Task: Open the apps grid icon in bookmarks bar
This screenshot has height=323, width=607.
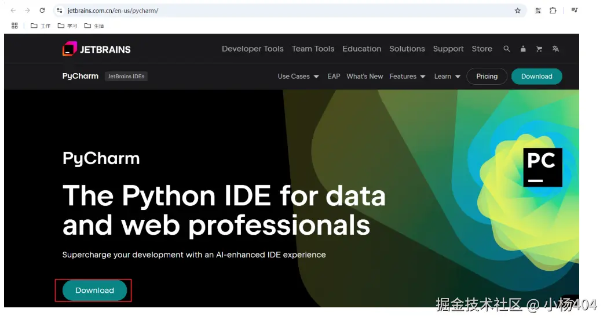Action: (14, 26)
